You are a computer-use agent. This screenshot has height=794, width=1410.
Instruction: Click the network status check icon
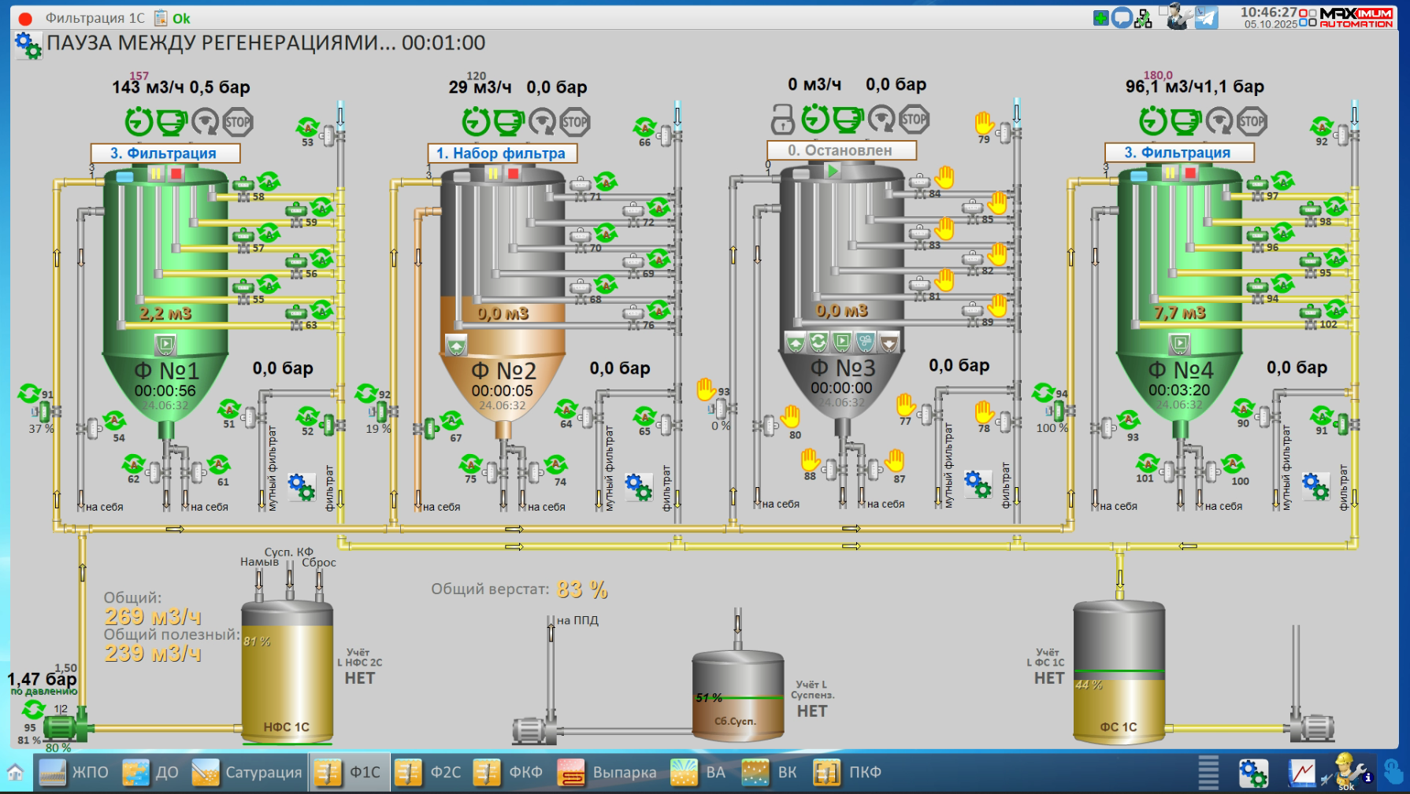(x=1143, y=18)
